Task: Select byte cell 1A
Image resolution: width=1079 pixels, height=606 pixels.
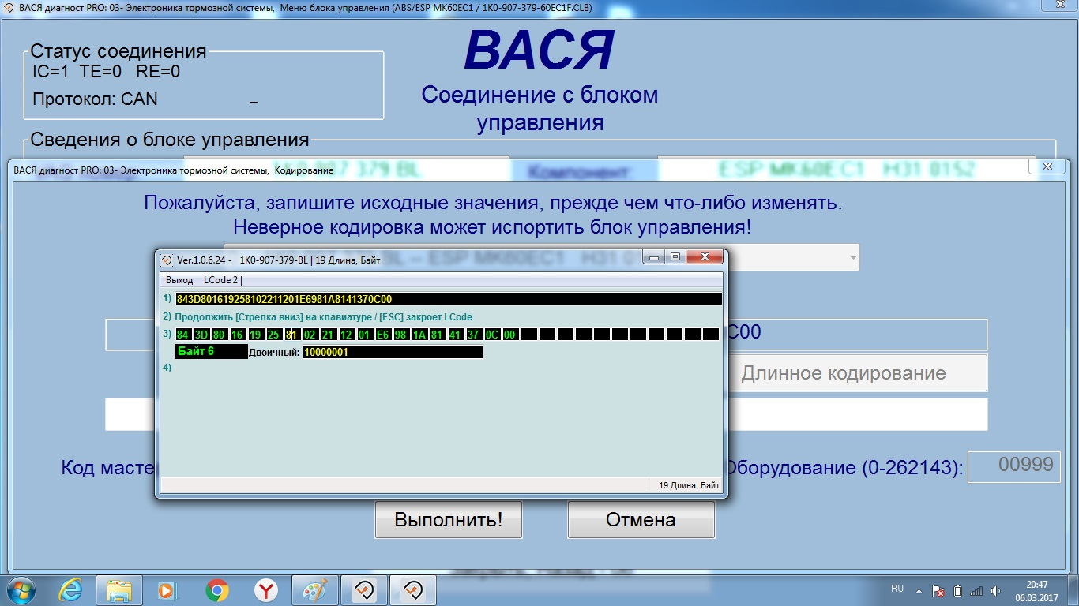Action: coord(419,335)
